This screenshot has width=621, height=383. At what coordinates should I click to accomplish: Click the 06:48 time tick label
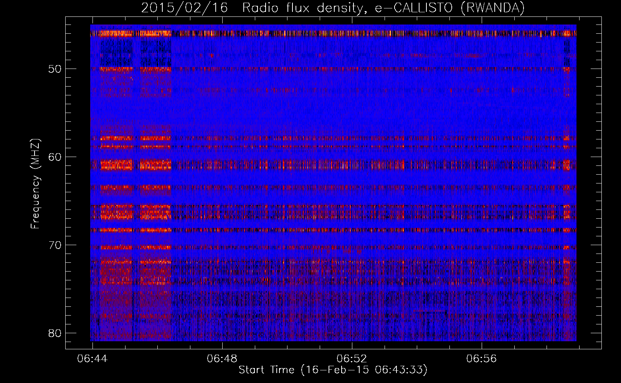[222, 359]
